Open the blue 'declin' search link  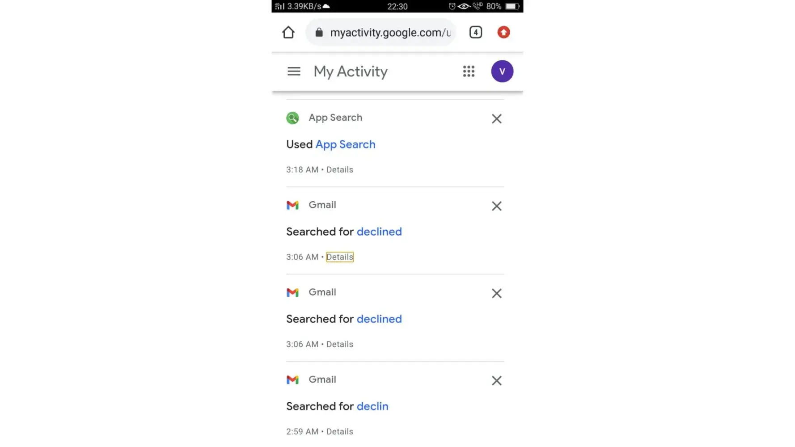click(372, 406)
